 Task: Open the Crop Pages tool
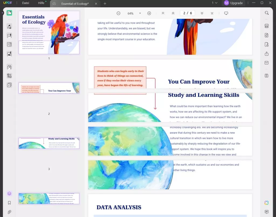tap(9, 76)
